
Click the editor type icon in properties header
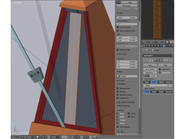(x=143, y=46)
